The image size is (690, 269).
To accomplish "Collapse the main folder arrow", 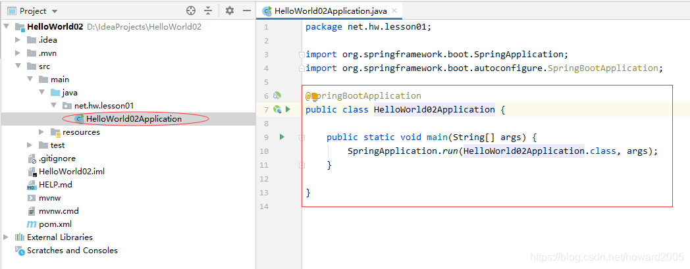I will point(30,80).
